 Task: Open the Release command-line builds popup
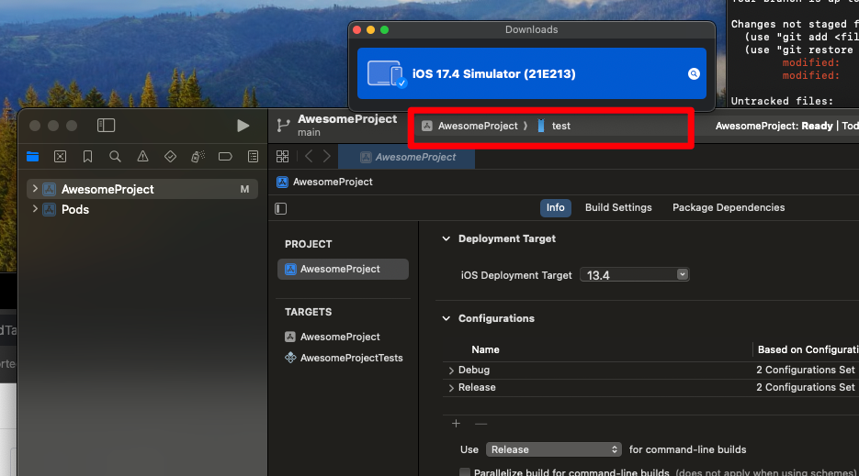click(x=554, y=449)
